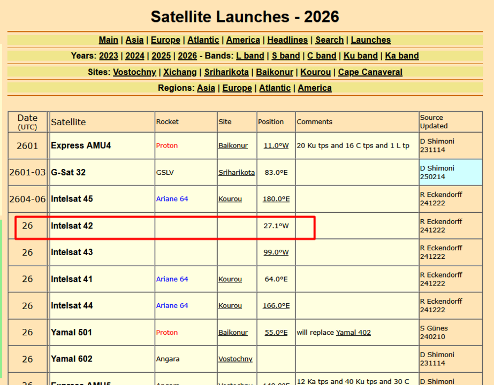Image resolution: width=494 pixels, height=385 pixels.
Task: Open the Yamal 402 link
Action: [x=353, y=333]
